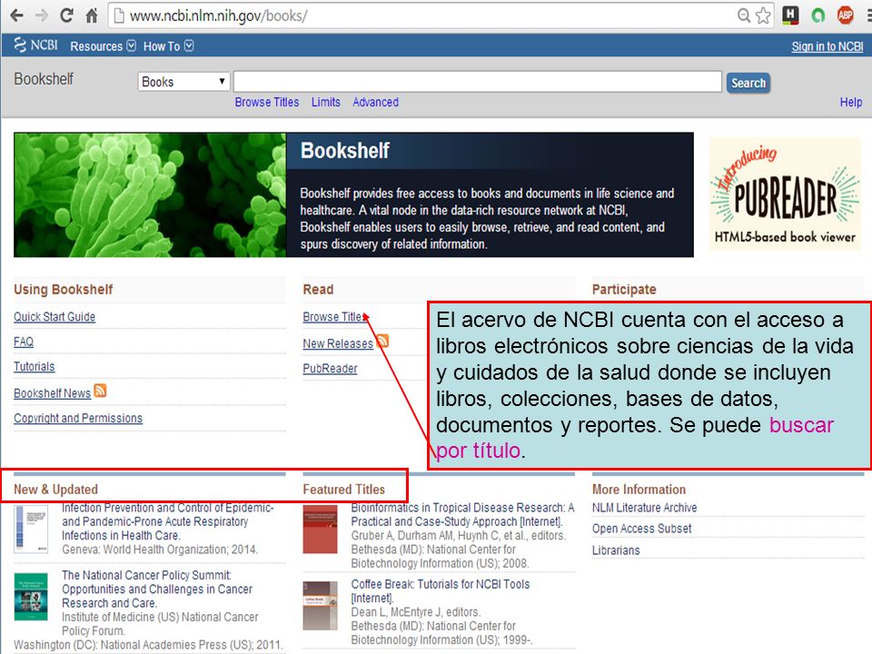Click the zoom magnifier icon in address bar
Image resolution: width=872 pixels, height=654 pixels.
pyautogui.click(x=744, y=15)
